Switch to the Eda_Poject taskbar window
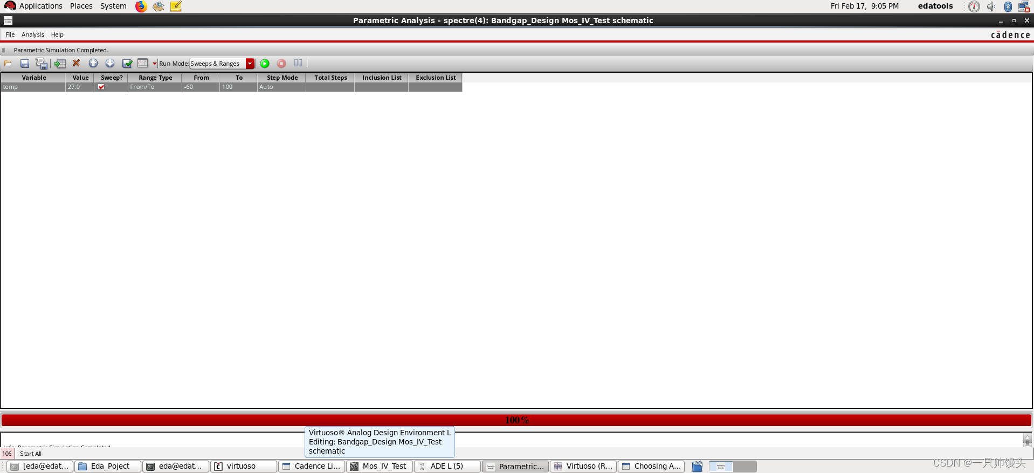This screenshot has height=473, width=1034. (108, 466)
